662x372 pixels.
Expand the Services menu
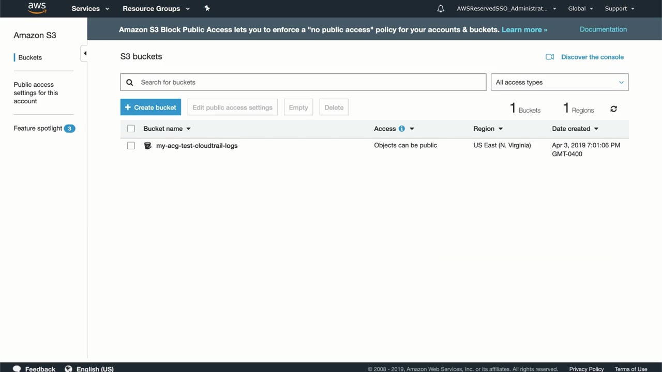tap(91, 8)
